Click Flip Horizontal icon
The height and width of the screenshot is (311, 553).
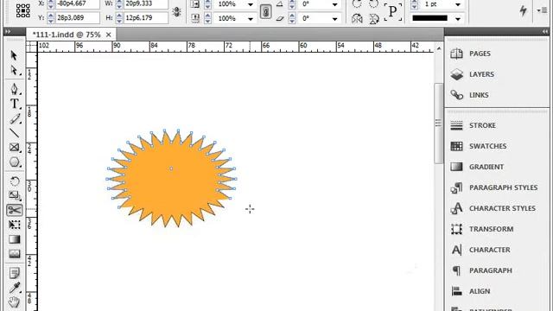point(357,18)
